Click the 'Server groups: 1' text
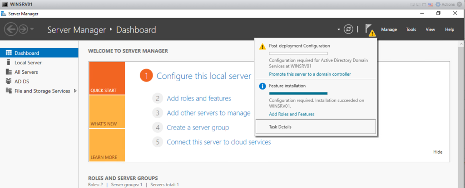The width and height of the screenshot is (465, 188). tap(127, 185)
